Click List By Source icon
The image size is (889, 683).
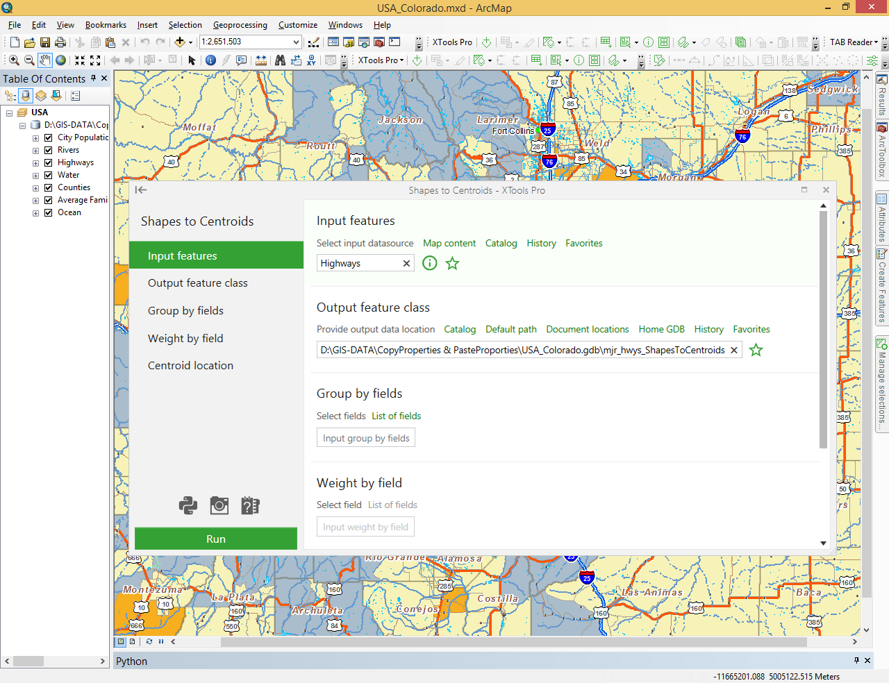pyautogui.click(x=26, y=95)
